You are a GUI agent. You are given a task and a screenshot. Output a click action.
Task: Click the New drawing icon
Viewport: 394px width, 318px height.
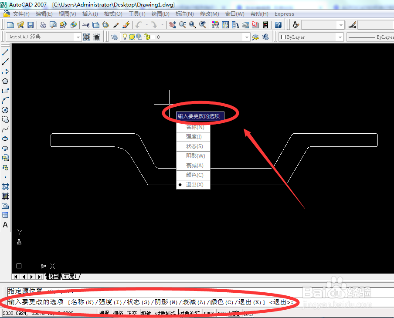point(10,25)
